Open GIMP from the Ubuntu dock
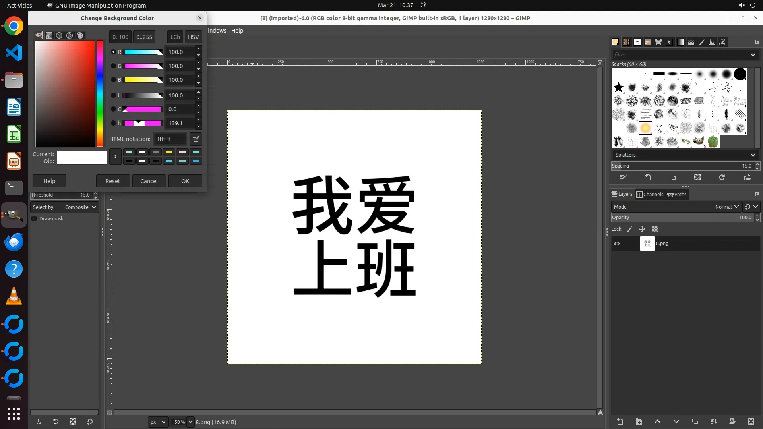 14,215
